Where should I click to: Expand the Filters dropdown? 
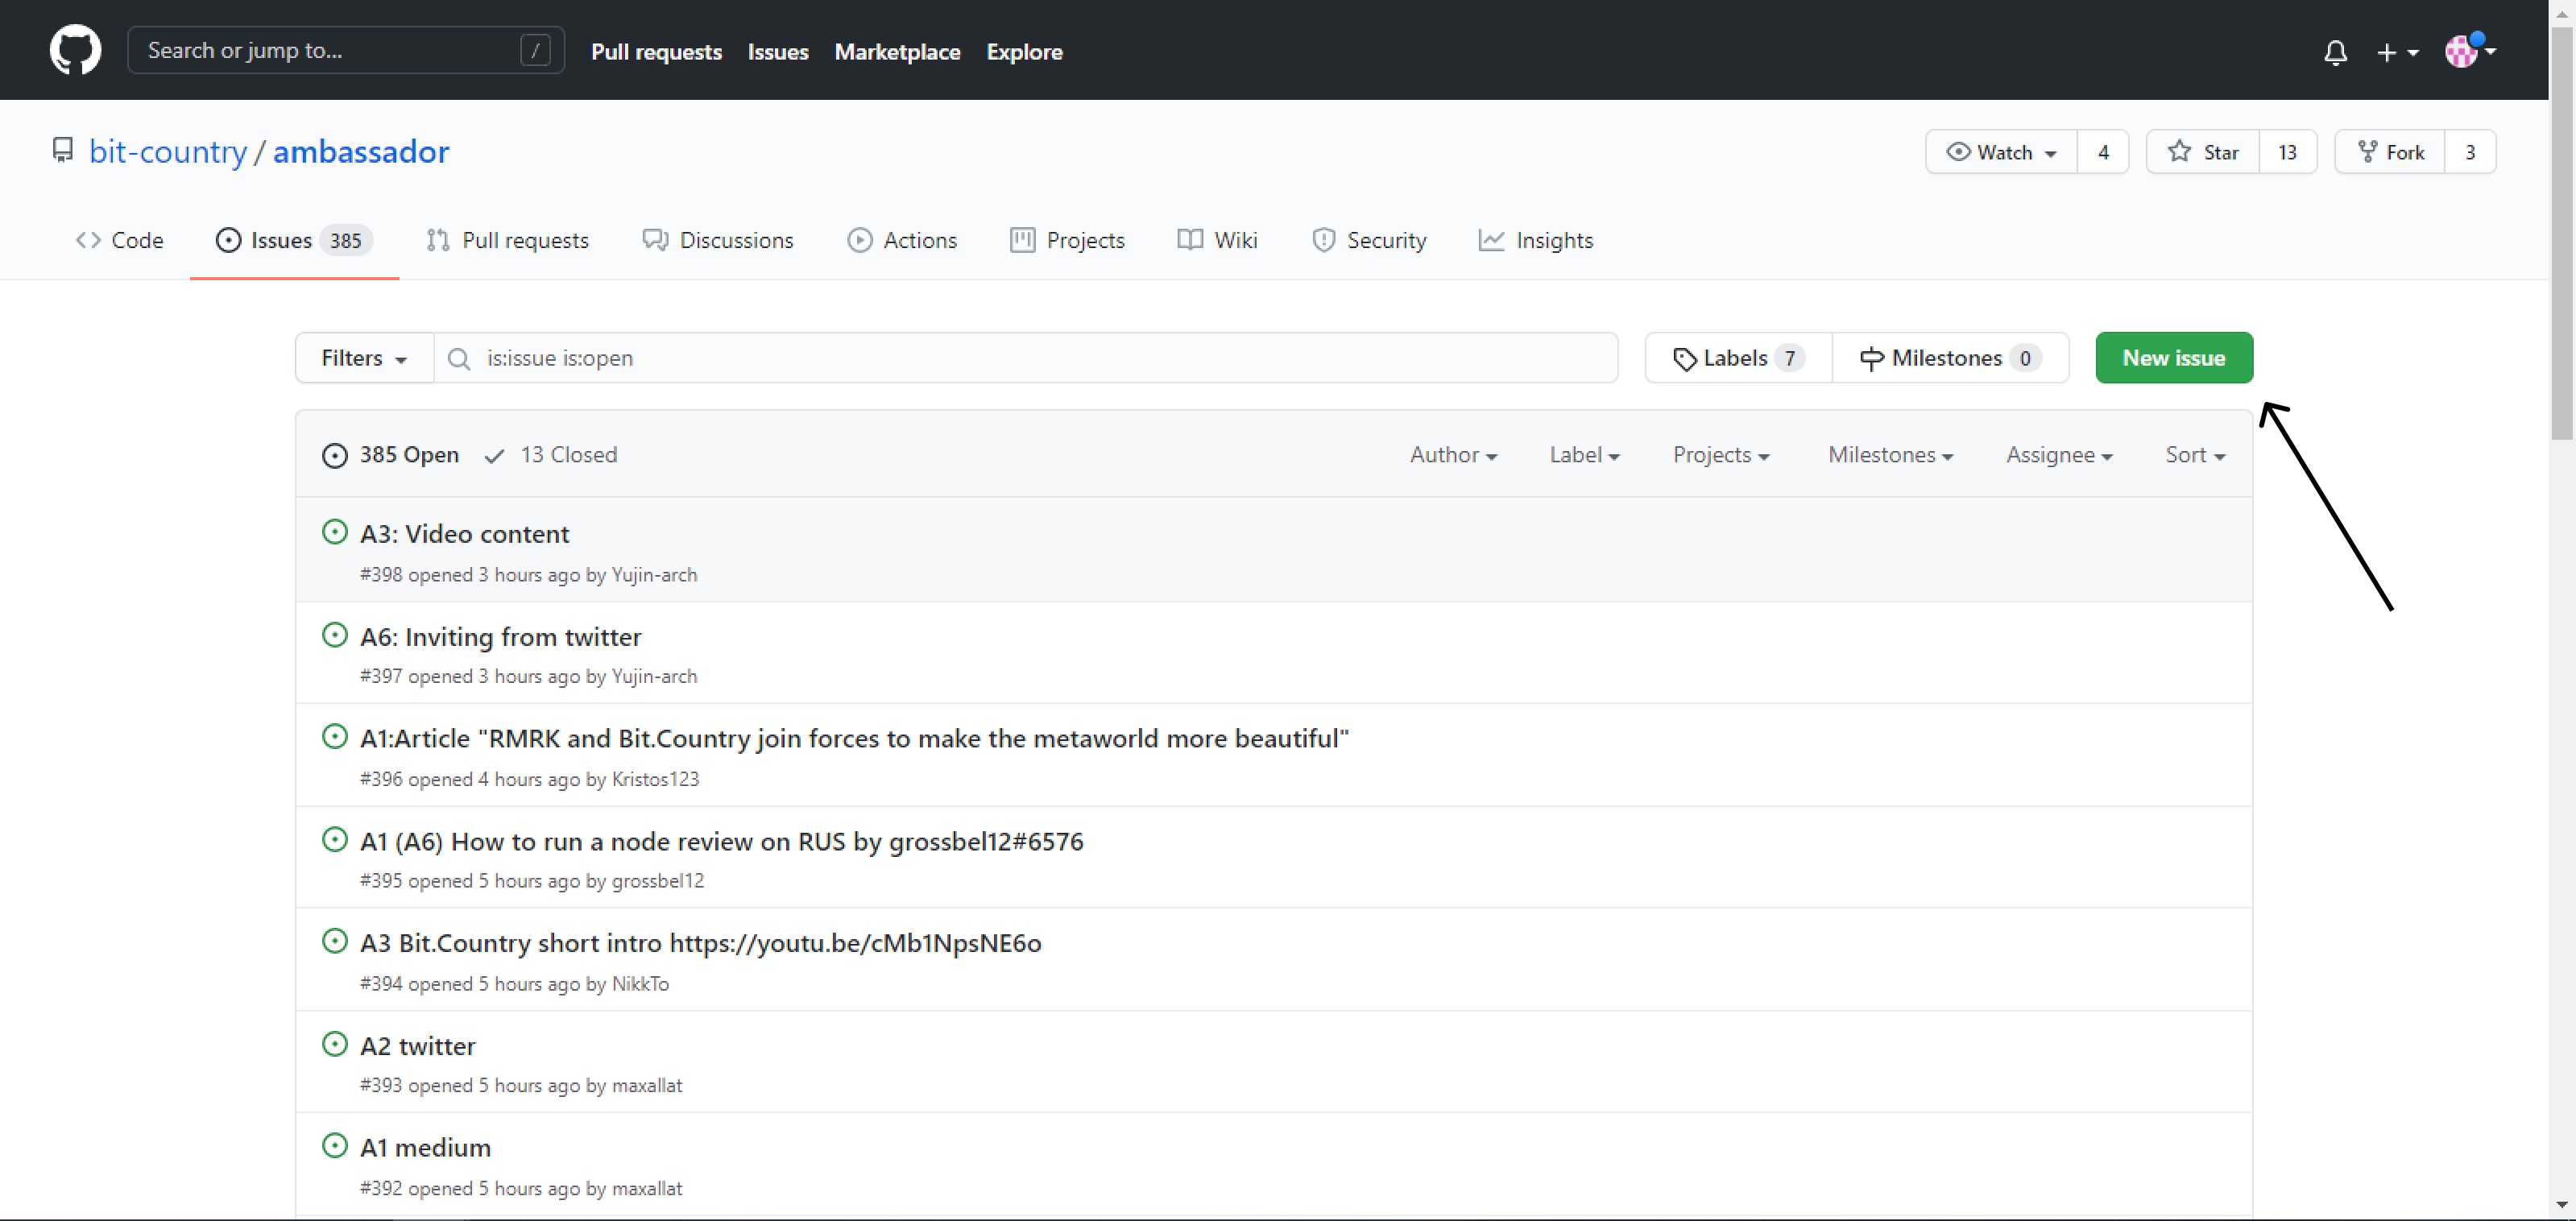click(363, 358)
